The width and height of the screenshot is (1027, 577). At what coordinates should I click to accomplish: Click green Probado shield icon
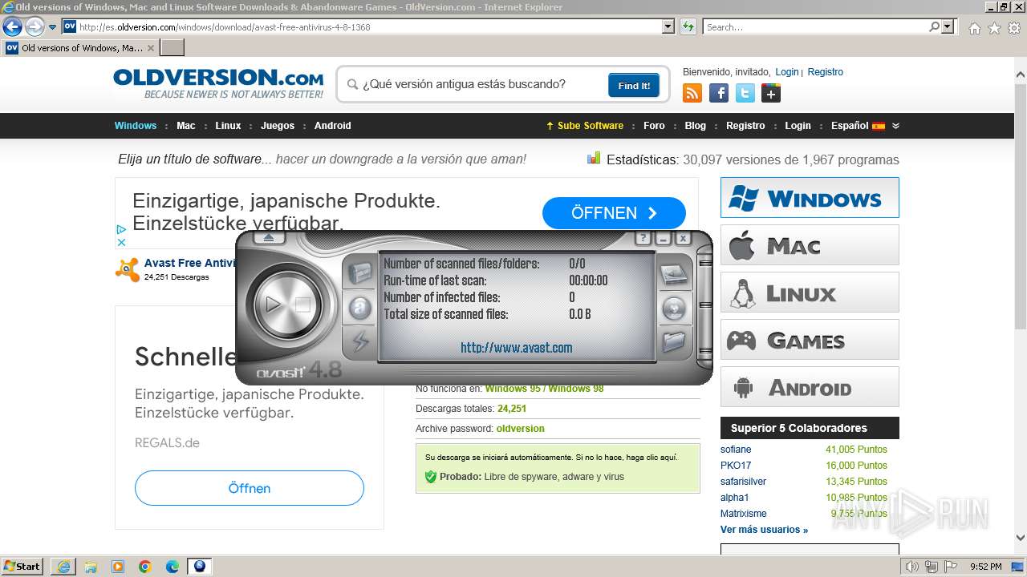tap(431, 477)
